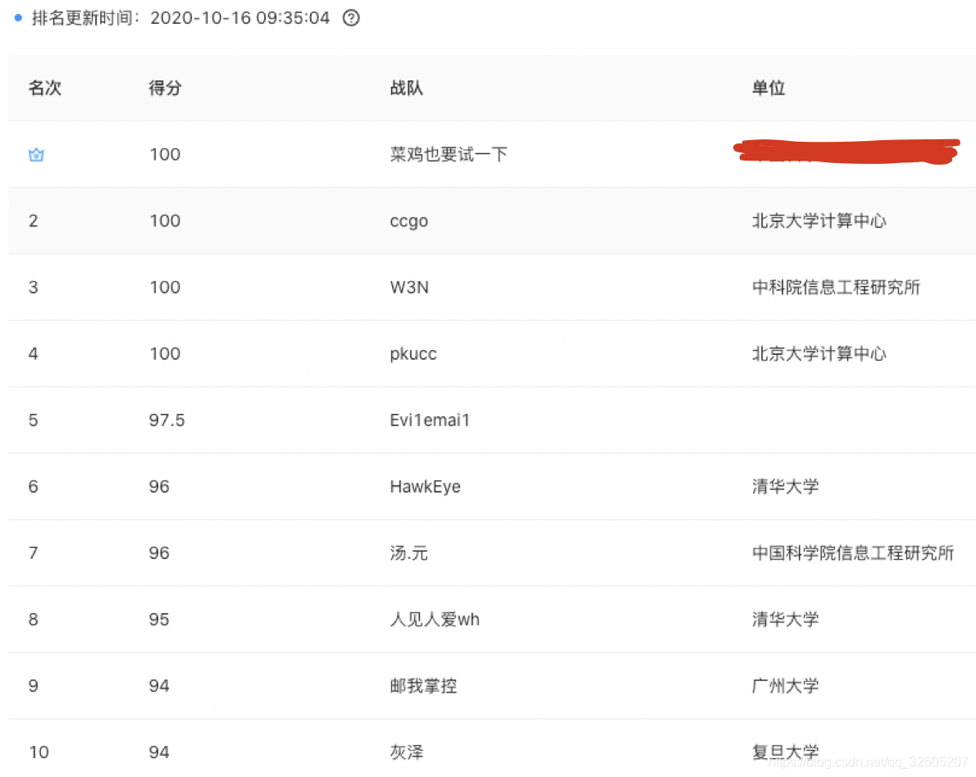The image size is (976, 777).
Task: Select team name 菜鸡也要试一下
Action: pos(449,154)
